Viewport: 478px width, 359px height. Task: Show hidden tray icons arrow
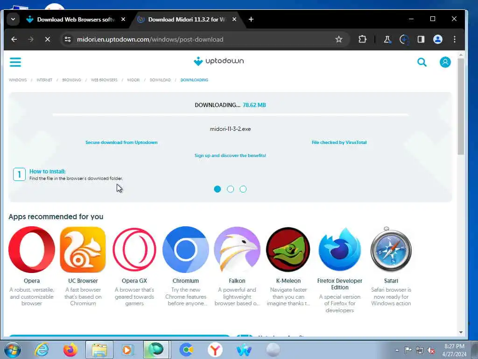tap(397, 350)
